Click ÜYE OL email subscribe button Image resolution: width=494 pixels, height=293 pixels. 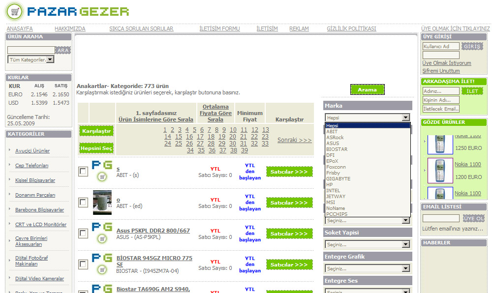pos(473,218)
